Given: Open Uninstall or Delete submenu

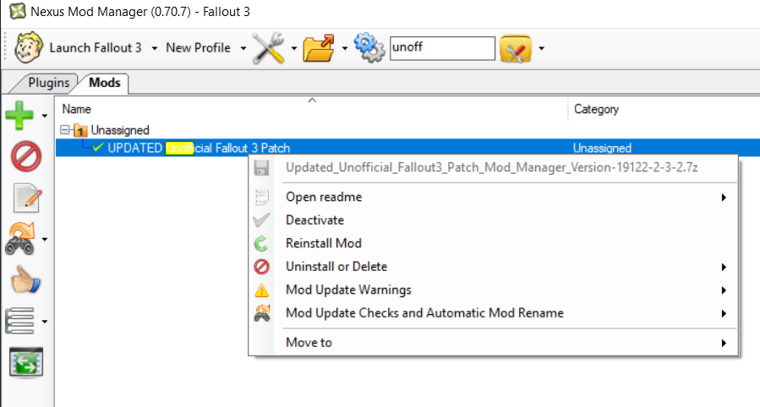Looking at the screenshot, I should coord(494,267).
